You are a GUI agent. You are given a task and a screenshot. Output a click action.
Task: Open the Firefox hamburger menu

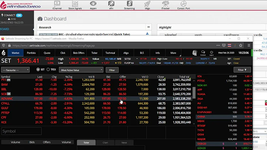tap(249, 45)
